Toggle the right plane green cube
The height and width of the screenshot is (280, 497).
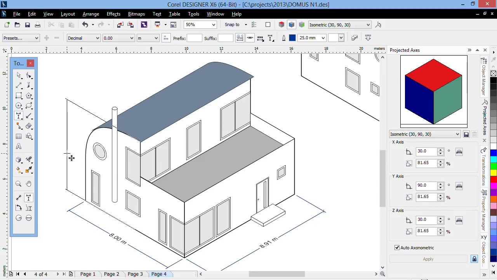(x=302, y=25)
